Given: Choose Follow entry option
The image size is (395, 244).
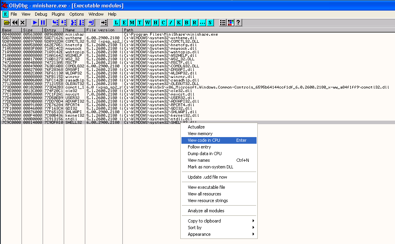Looking at the screenshot, I should pos(219,147).
